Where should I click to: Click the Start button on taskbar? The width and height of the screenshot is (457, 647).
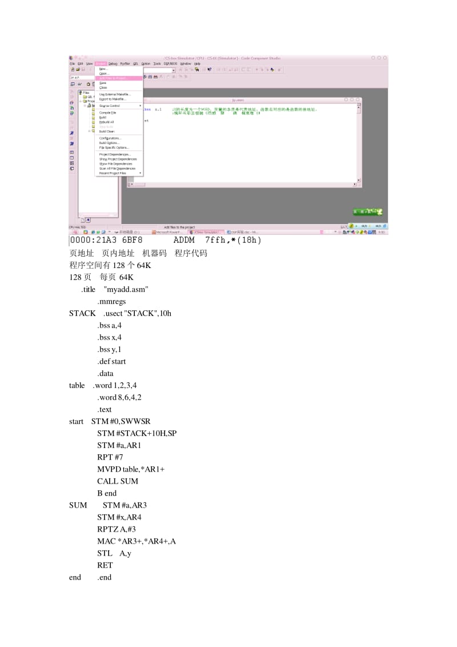tap(75, 232)
